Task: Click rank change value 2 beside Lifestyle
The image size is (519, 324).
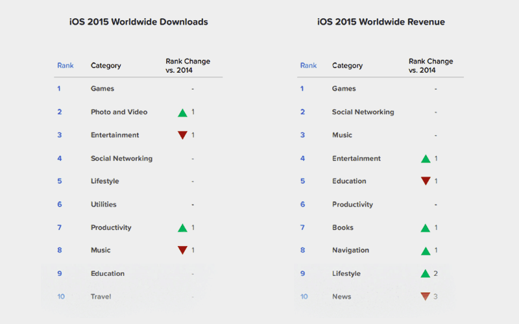Action: click(x=435, y=273)
